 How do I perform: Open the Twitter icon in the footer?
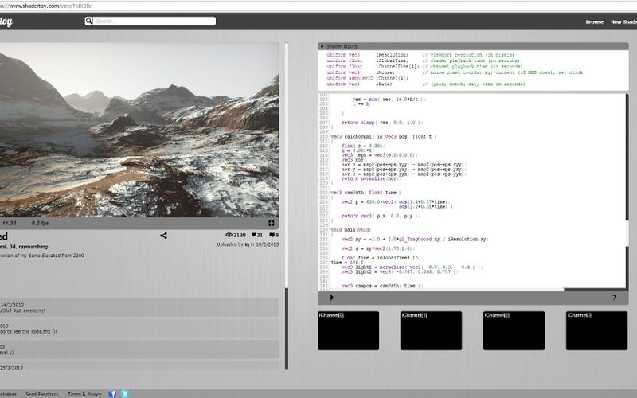click(x=124, y=393)
